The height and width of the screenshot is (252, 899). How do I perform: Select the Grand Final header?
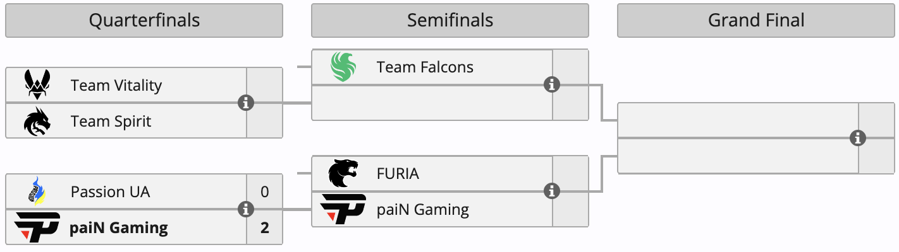(x=756, y=20)
